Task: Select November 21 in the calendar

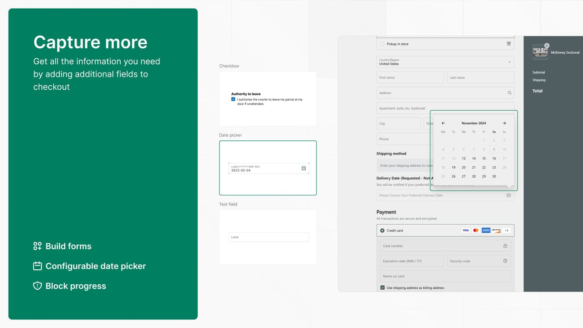Action: coord(474,168)
